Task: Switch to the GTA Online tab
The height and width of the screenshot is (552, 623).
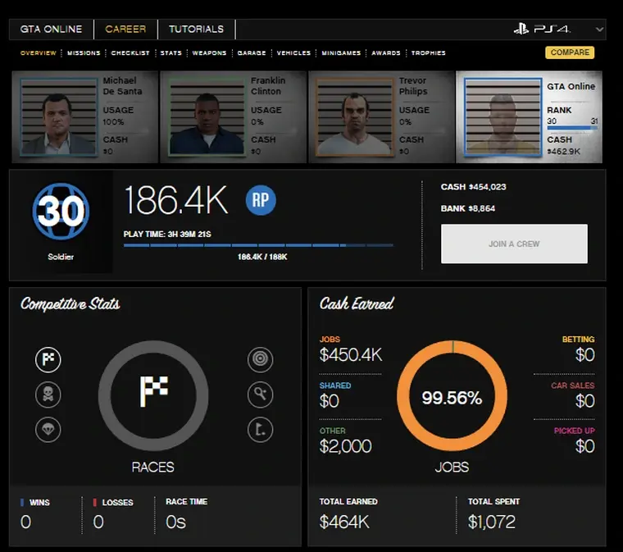Action: pos(51,30)
